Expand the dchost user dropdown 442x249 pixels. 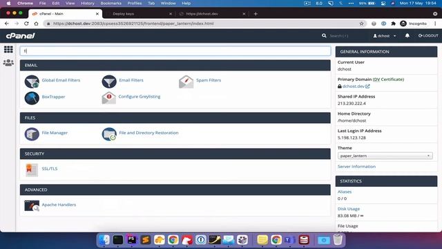point(385,36)
